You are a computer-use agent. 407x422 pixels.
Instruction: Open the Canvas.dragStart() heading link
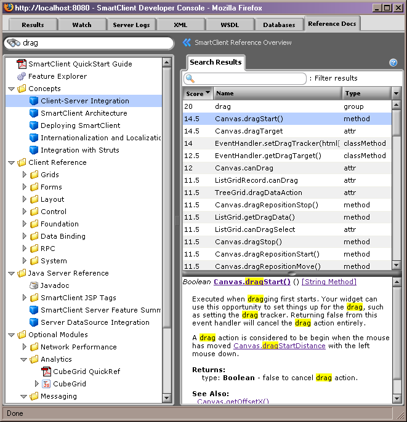(252, 282)
